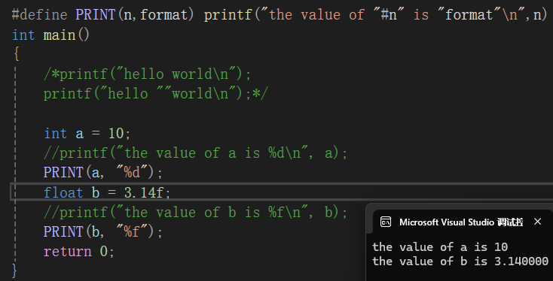Select the Microsoft Visual Studio debug console tab
The width and height of the screenshot is (553, 281).
[462, 222]
